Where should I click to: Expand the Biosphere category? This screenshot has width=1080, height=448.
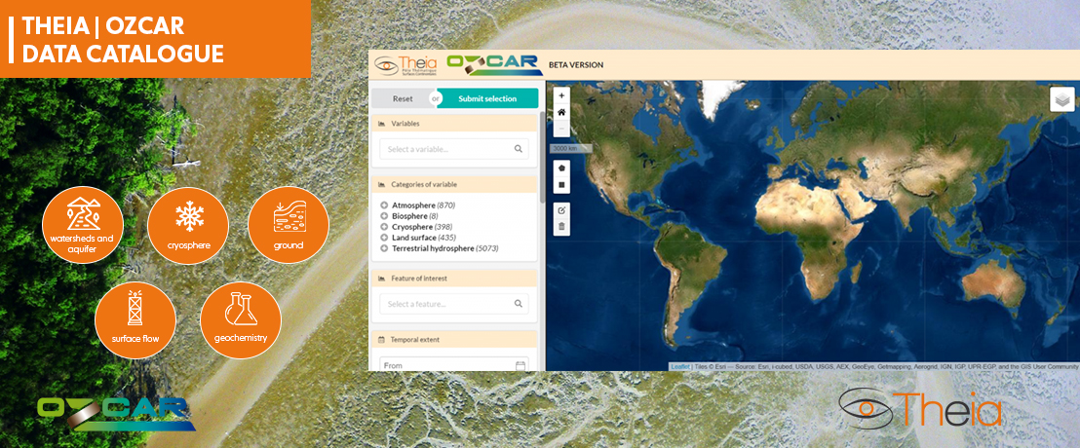click(x=384, y=215)
